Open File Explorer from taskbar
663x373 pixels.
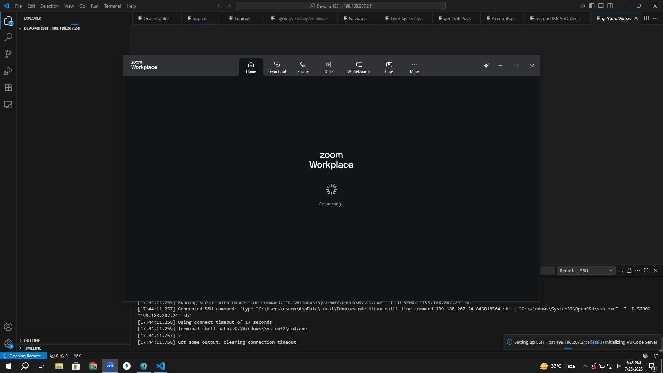pyautogui.click(x=59, y=366)
